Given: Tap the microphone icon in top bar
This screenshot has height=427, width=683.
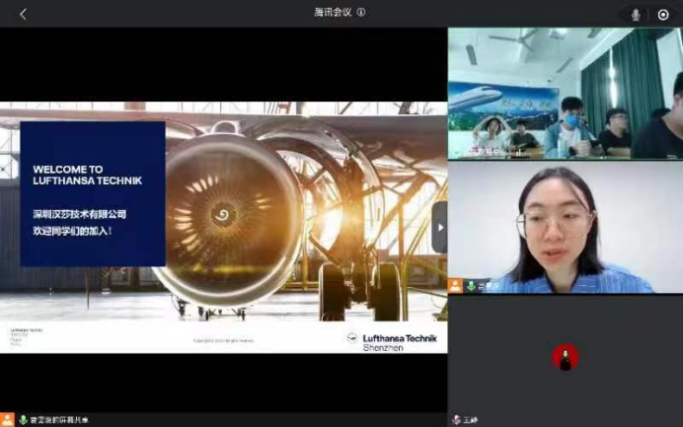Looking at the screenshot, I should click(x=636, y=15).
